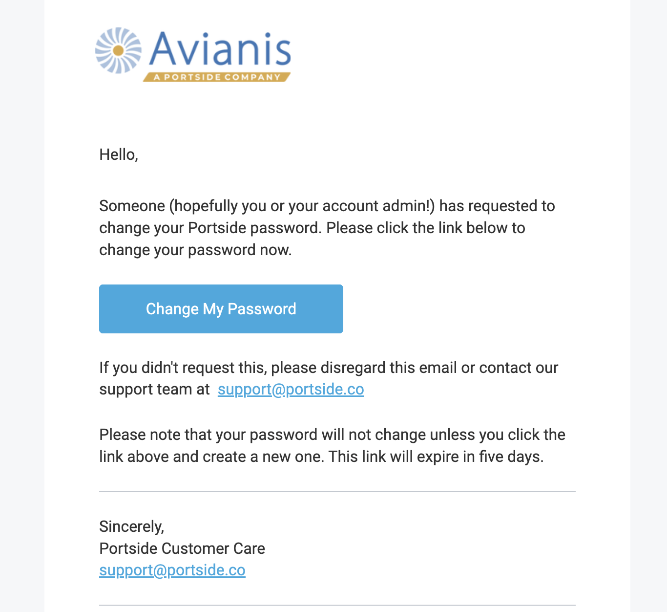Click the "Sincerely," closing line
The image size is (667, 612).
tap(131, 526)
